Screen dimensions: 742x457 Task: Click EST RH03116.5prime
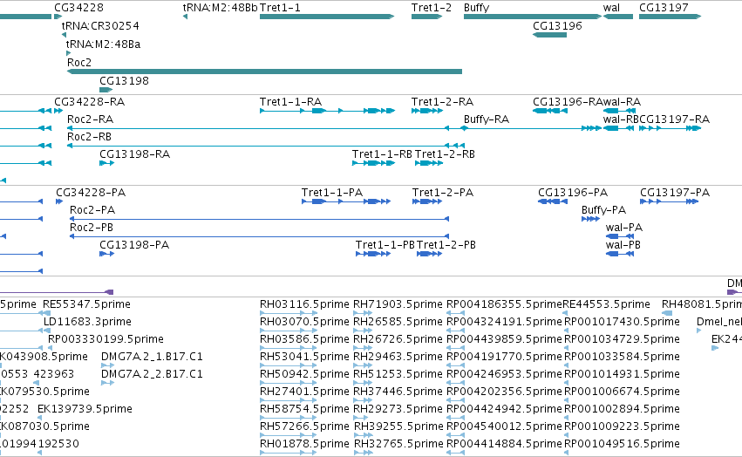pyautogui.click(x=304, y=304)
